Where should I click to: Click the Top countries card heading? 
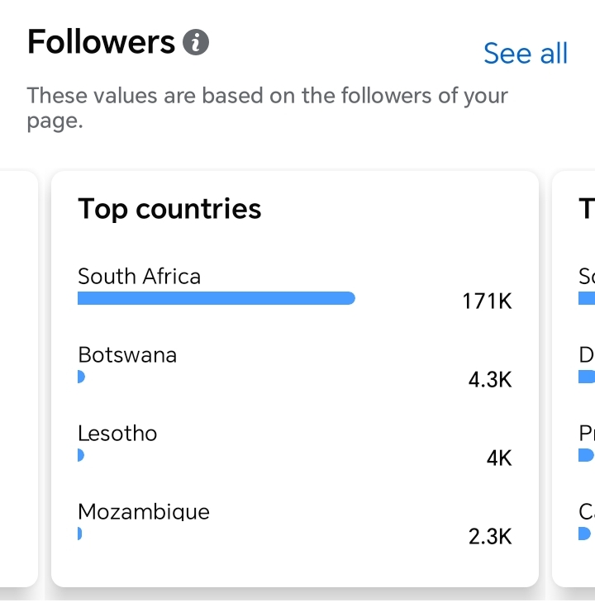pyautogui.click(x=169, y=209)
